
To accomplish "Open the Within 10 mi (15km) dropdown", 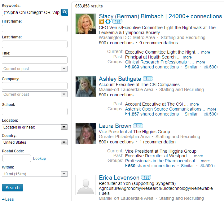I will [x=35, y=174].
